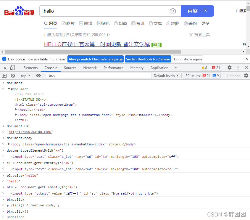Select the 地图 search category
The width and height of the screenshot is (250, 220).
pos(173,23)
